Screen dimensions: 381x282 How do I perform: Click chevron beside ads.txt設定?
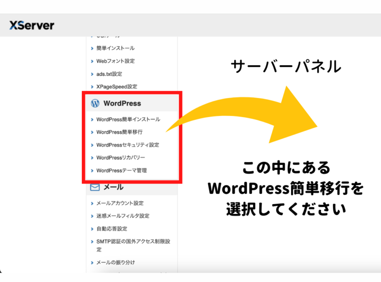coord(92,74)
